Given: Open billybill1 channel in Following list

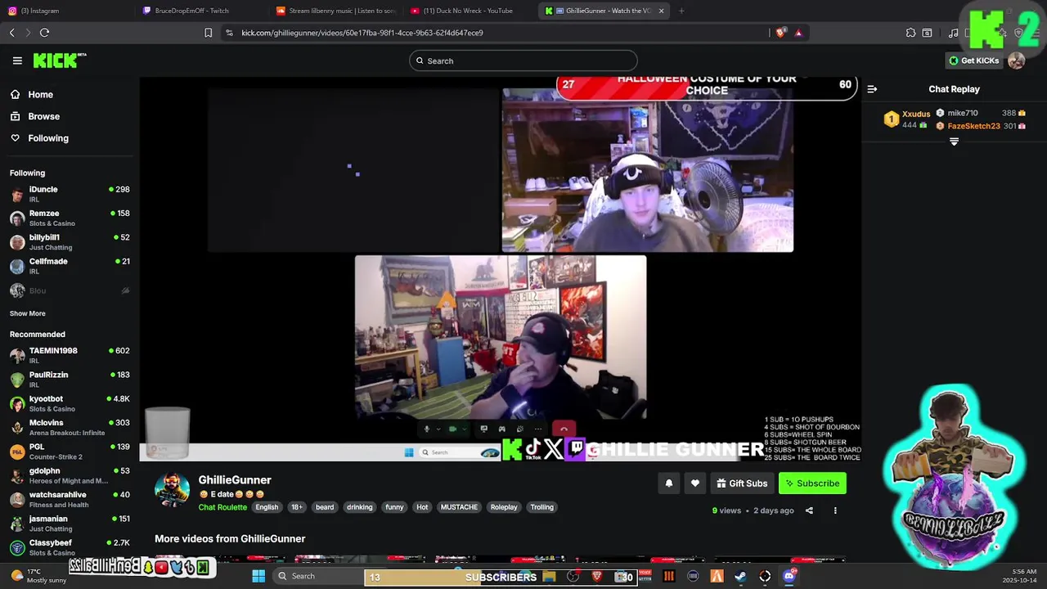Looking at the screenshot, I should (70, 242).
